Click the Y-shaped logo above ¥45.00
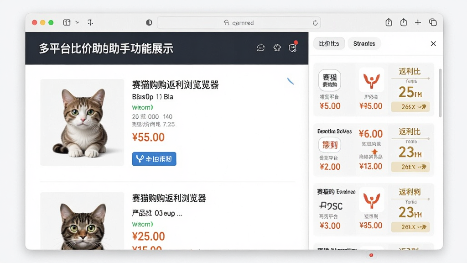 click(x=371, y=80)
